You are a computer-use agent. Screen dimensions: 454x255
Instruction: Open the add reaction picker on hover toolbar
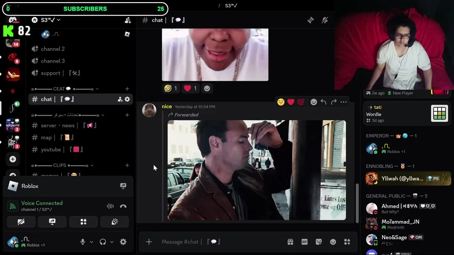point(314,102)
